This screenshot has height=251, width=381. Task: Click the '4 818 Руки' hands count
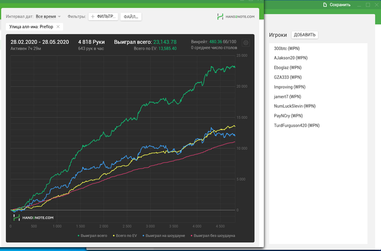pyautogui.click(x=91, y=42)
